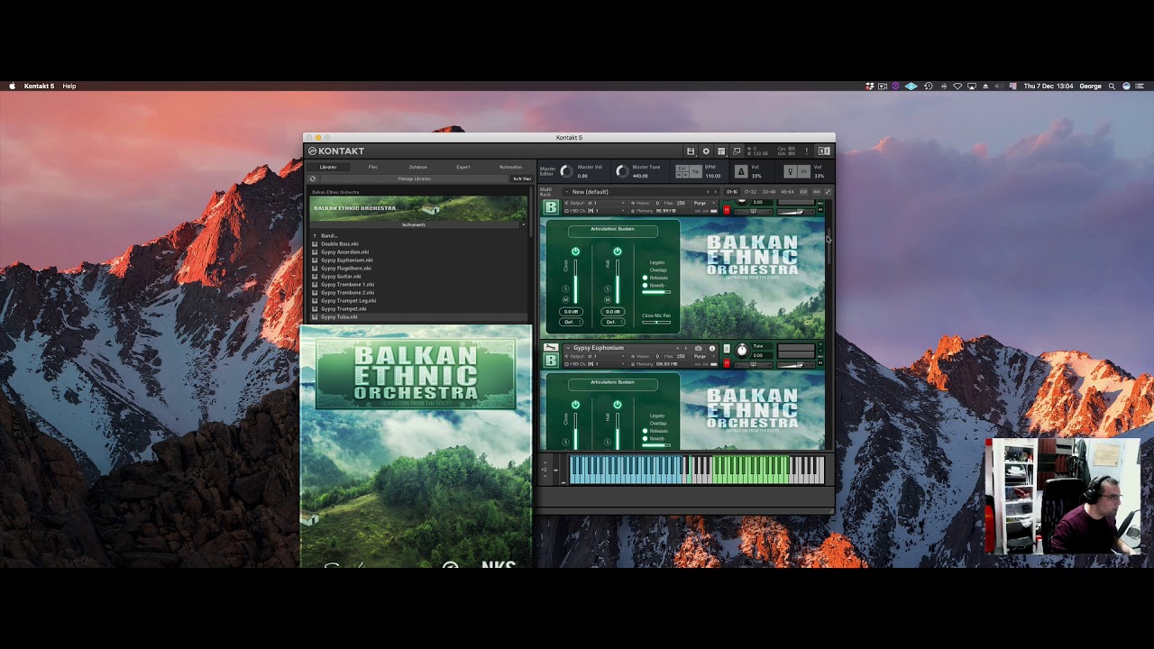Select rack page 17-32 button
The height and width of the screenshot is (649, 1154).
tap(751, 192)
